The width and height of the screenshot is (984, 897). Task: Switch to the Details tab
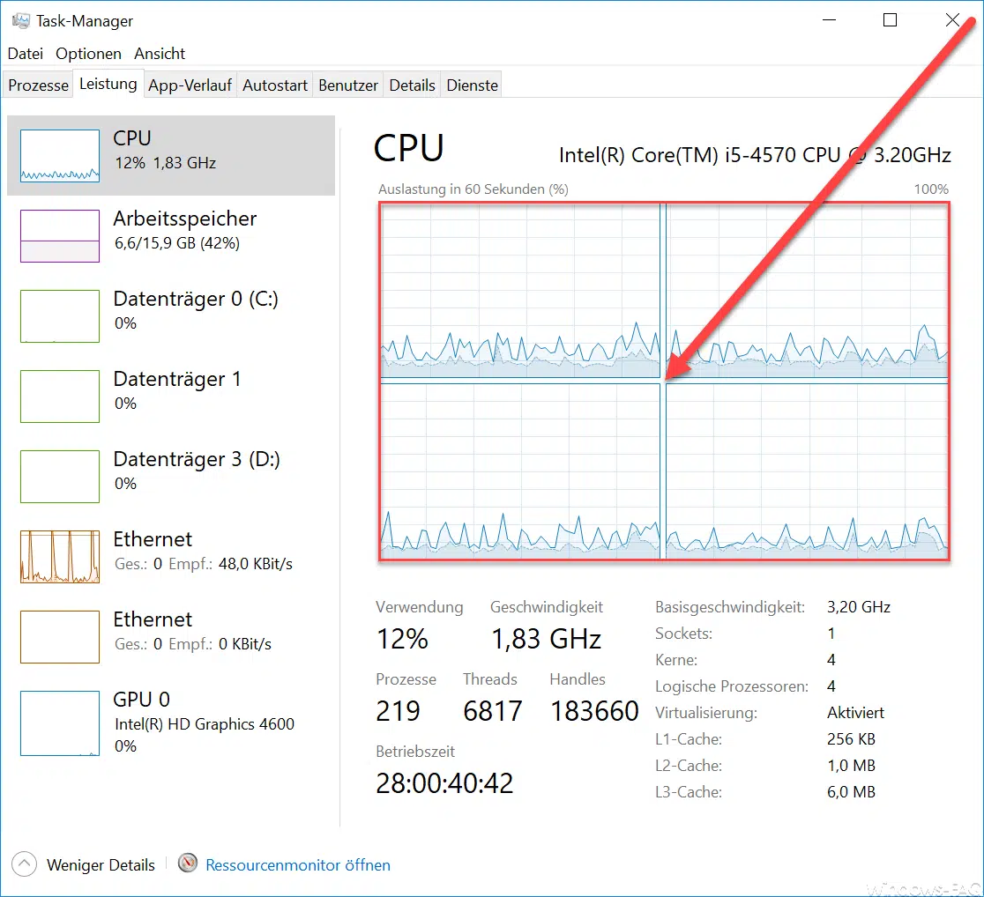412,85
